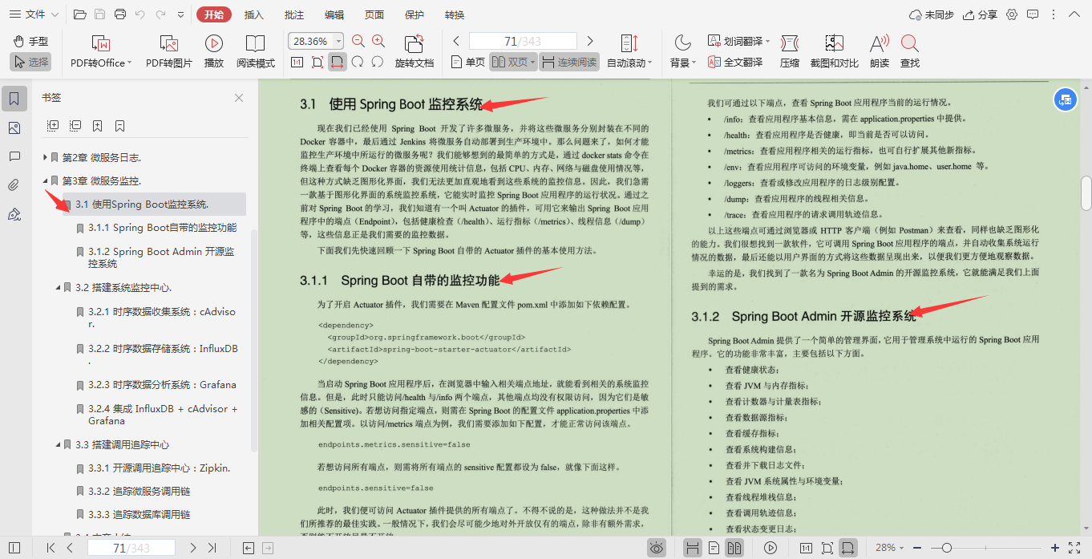The width and height of the screenshot is (1092, 559).
Task: Toggle fit-width view in ribbon
Action: (337, 62)
